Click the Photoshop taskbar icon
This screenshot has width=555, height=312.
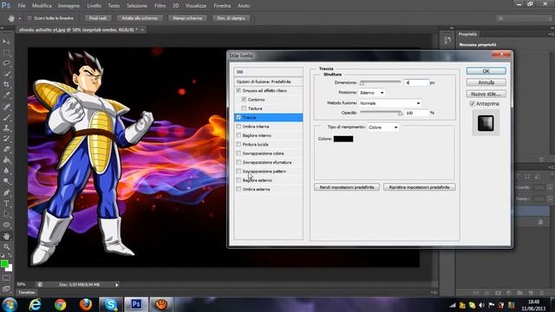click(x=136, y=304)
